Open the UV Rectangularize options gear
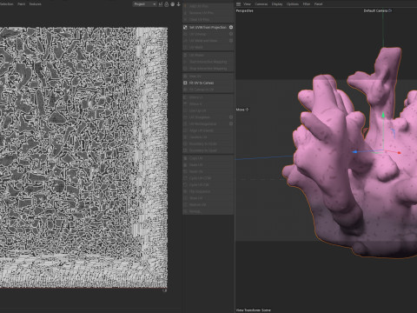Image resolution: width=417 pixels, height=313 pixels. click(x=231, y=123)
